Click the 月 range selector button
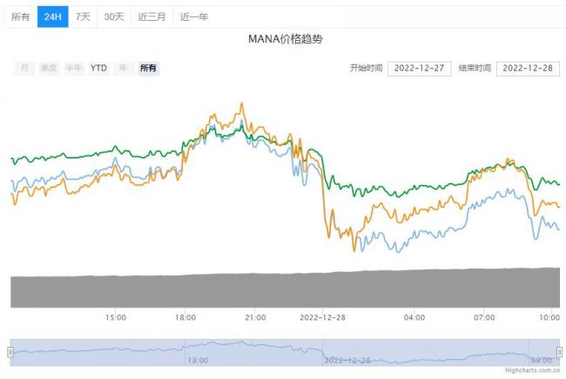 24,68
